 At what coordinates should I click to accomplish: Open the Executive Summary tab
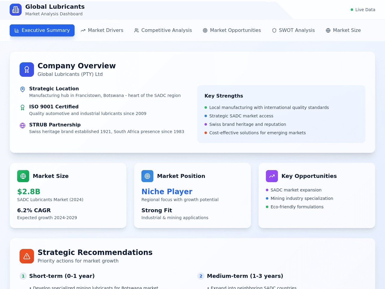click(x=42, y=30)
